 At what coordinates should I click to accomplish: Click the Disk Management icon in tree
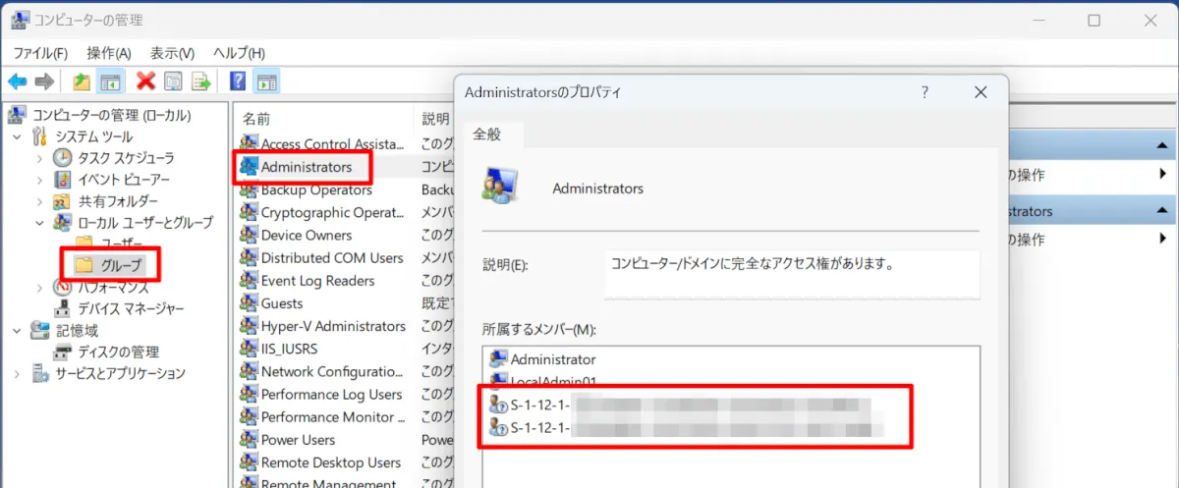coord(62,352)
